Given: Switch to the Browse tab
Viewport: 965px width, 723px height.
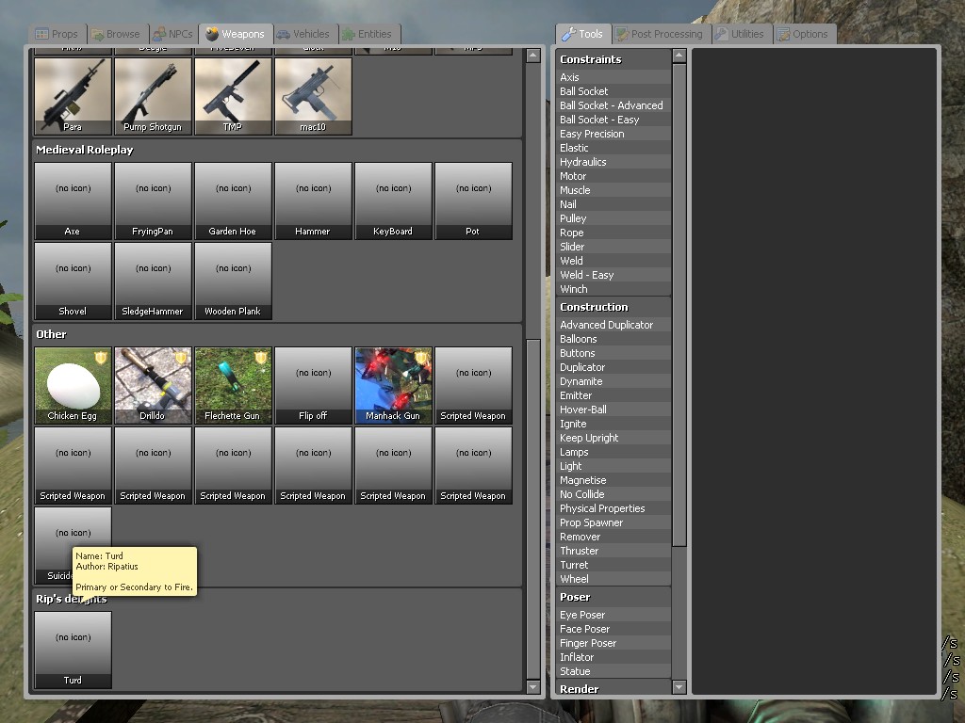Looking at the screenshot, I should click(x=116, y=34).
